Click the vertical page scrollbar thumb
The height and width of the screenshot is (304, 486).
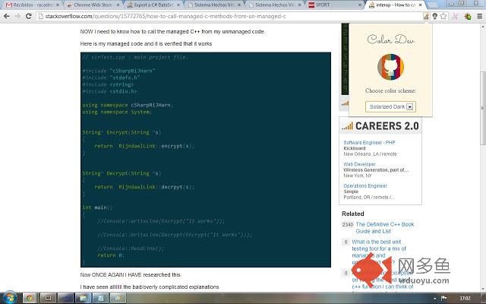click(x=483, y=108)
